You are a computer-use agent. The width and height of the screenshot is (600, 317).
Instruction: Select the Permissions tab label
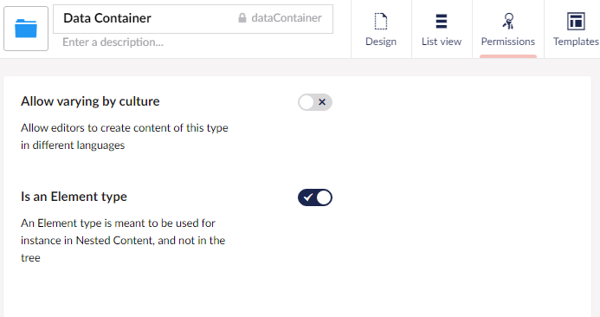(x=507, y=42)
